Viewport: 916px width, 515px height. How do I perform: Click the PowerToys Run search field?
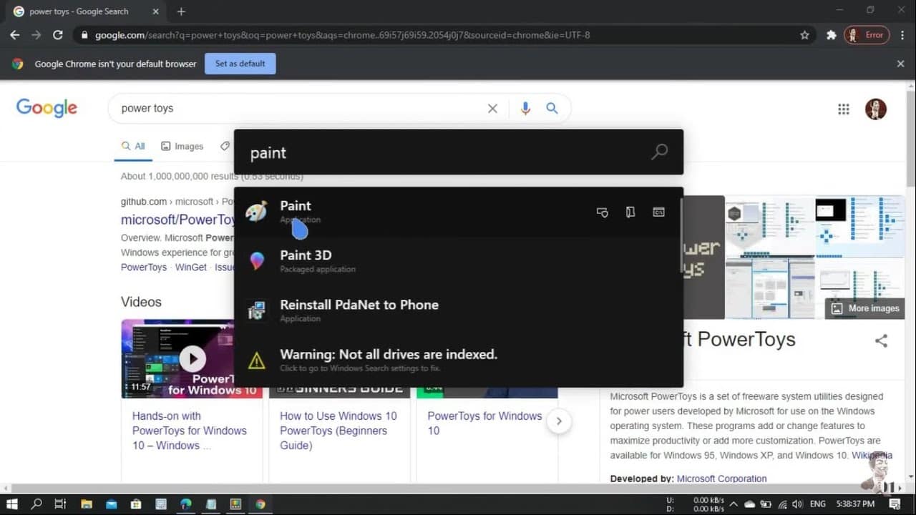[444, 153]
